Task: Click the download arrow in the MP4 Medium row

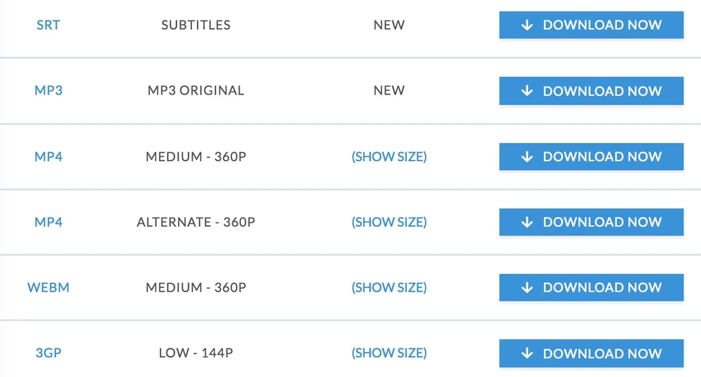Action: (x=527, y=157)
